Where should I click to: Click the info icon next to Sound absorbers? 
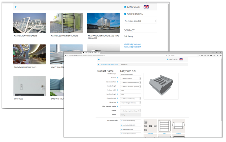click(117, 82)
